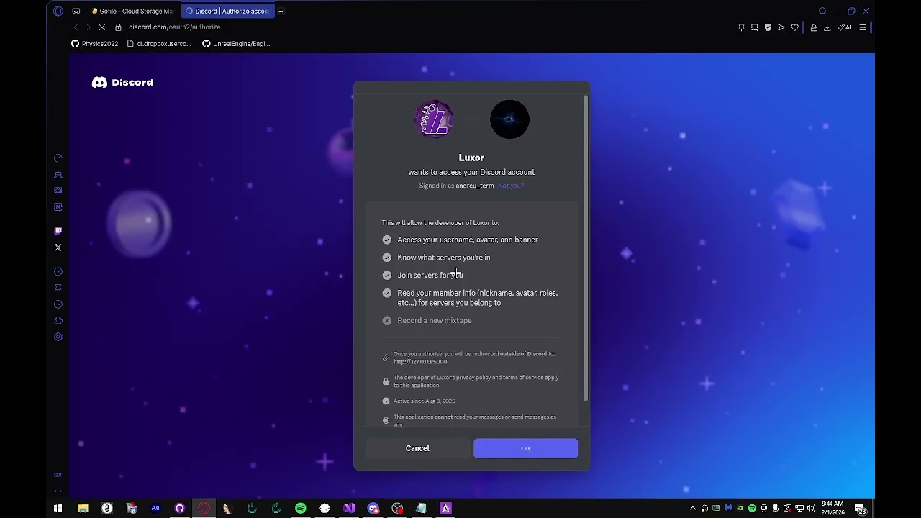
Task: Click checkmark for Read your member info
Action: pyautogui.click(x=387, y=293)
